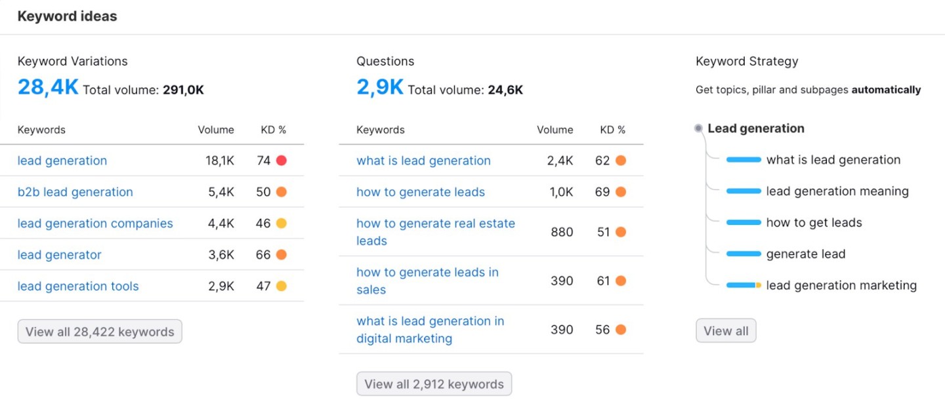Click orange KD dot for b2b lead generation
This screenshot has width=945, height=409.
[x=282, y=192]
